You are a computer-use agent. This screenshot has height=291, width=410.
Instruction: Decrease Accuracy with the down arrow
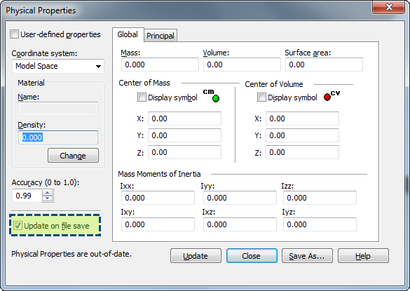pyautogui.click(x=48, y=198)
